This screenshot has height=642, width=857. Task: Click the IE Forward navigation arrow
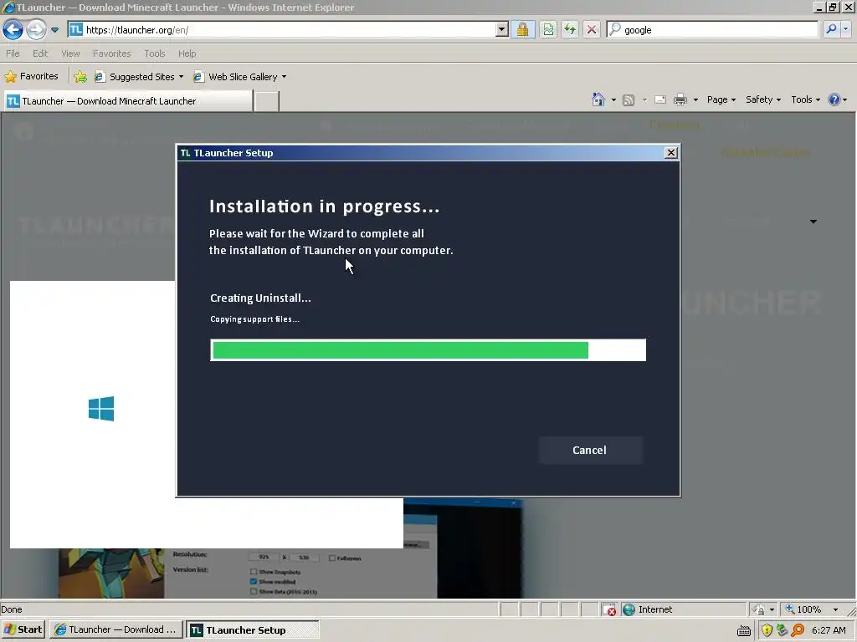click(36, 29)
